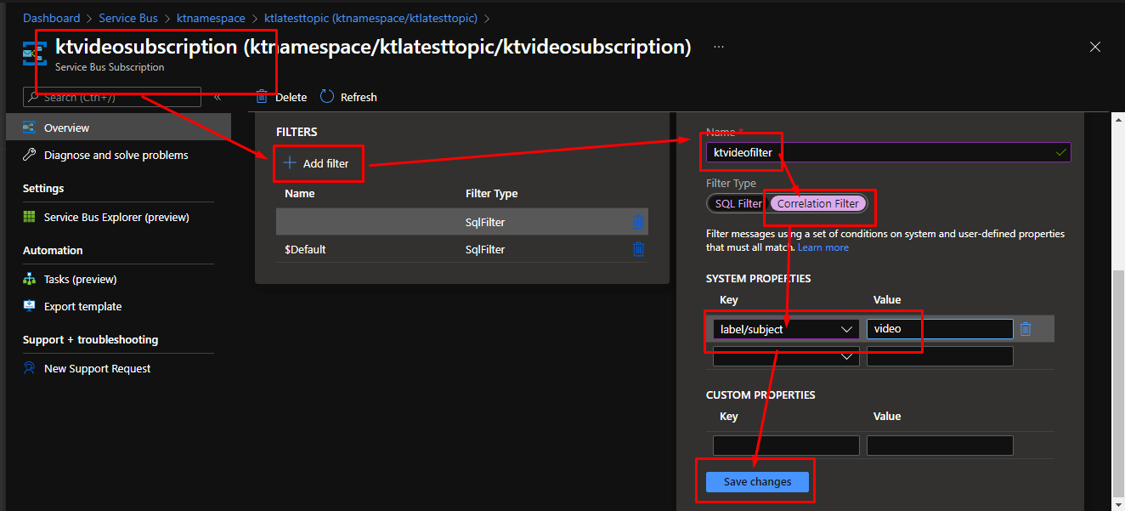Select the Correlation Filter type
The width and height of the screenshot is (1125, 511).
click(817, 204)
